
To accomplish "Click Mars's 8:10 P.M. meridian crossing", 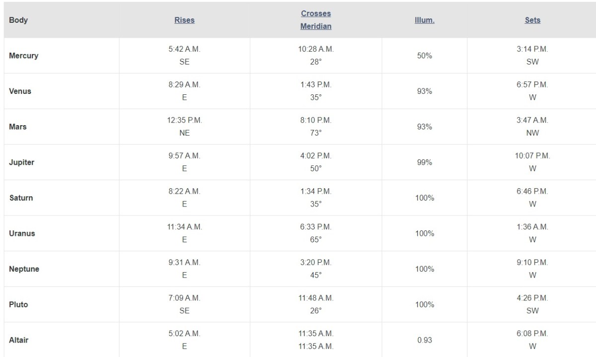I will pyautogui.click(x=315, y=120).
